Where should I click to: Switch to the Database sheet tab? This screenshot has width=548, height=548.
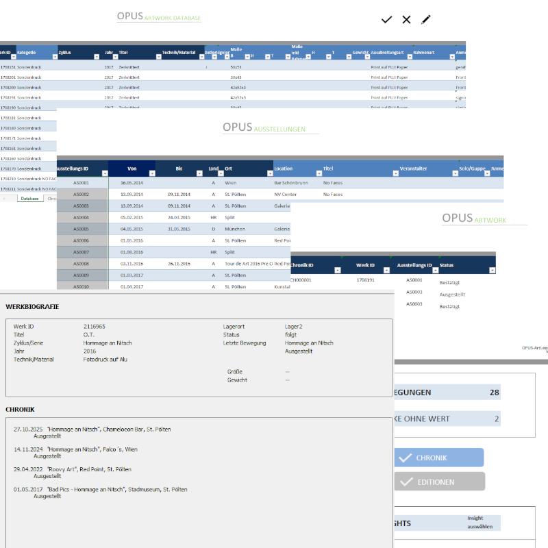coord(29,199)
